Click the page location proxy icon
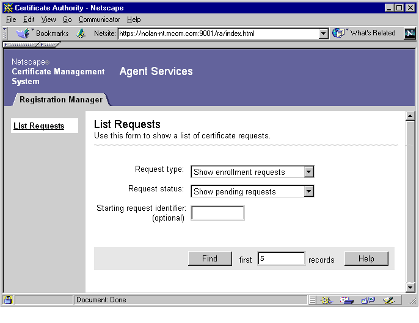 coord(81,34)
